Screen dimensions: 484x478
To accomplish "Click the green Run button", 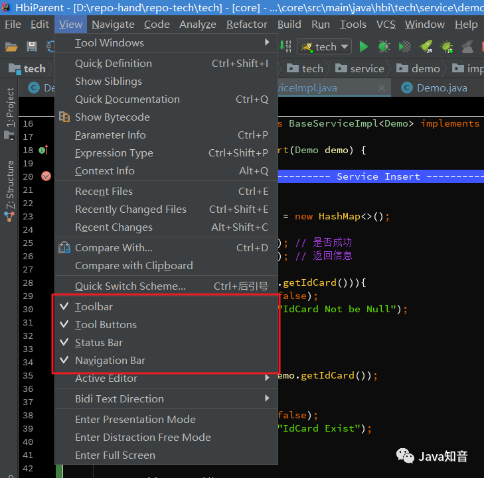I will [364, 47].
